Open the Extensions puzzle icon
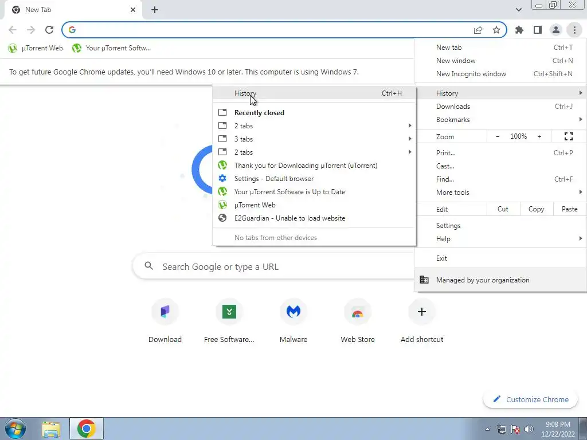The image size is (587, 440). tap(519, 30)
